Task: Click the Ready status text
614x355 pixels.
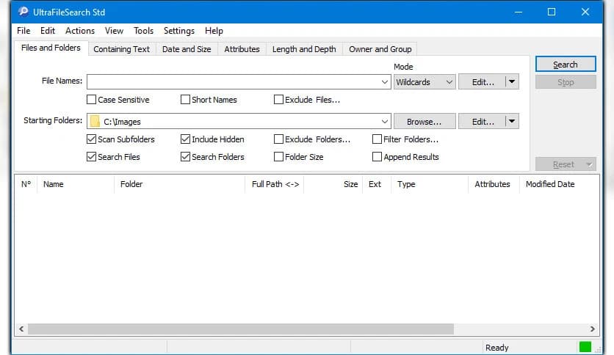Action: (x=497, y=348)
